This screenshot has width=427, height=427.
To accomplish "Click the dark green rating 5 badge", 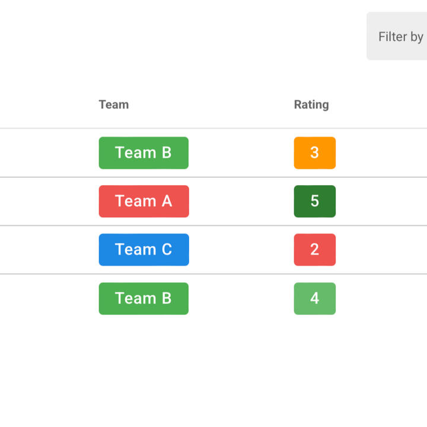I will click(314, 201).
